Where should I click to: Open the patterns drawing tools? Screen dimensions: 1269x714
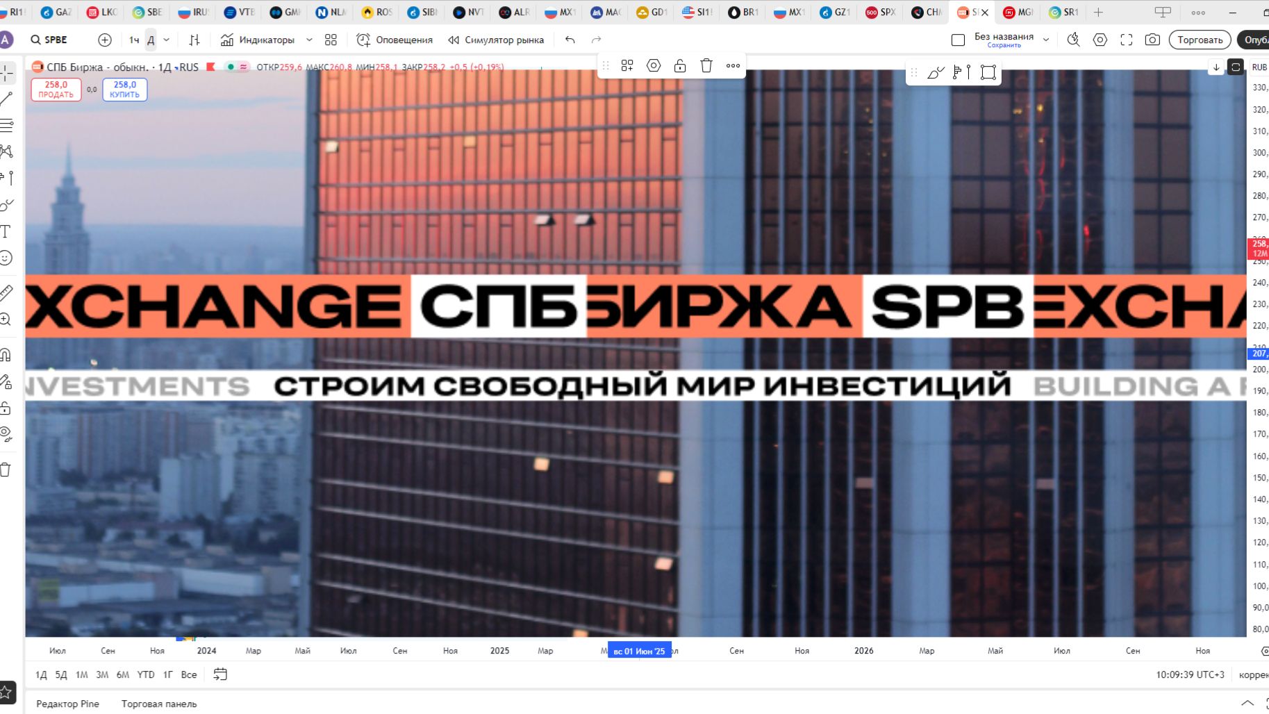[7, 152]
